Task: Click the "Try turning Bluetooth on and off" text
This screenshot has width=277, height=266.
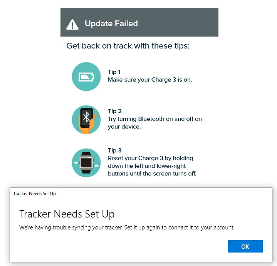Action: [x=154, y=119]
